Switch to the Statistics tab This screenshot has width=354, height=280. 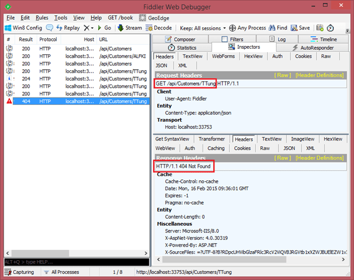(x=182, y=48)
